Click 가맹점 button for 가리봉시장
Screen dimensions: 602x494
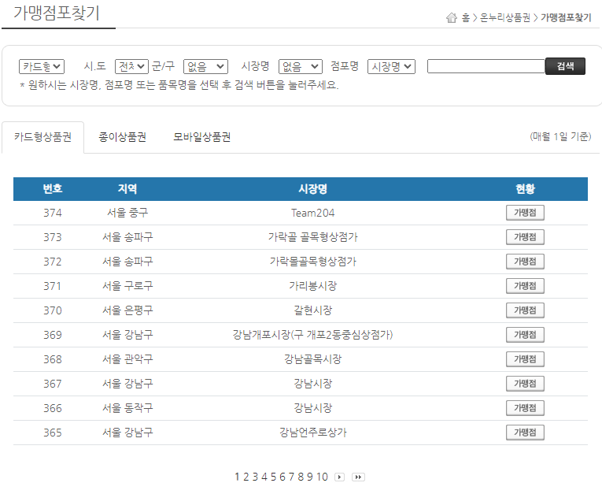coord(525,286)
